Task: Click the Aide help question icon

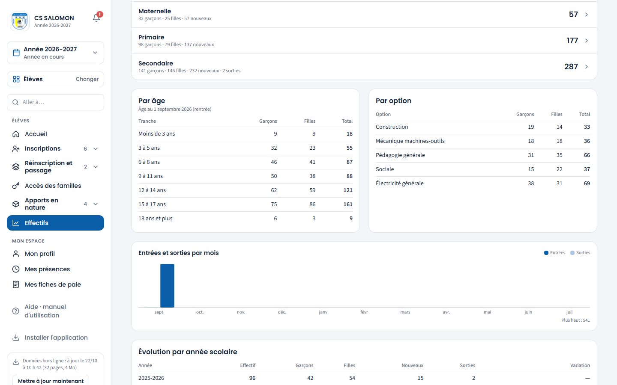Action: 16,311
